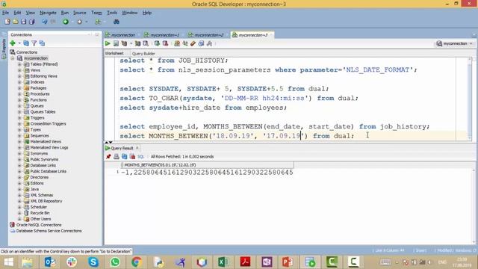Click the Save All icon in main toolbar

(x=31, y=22)
